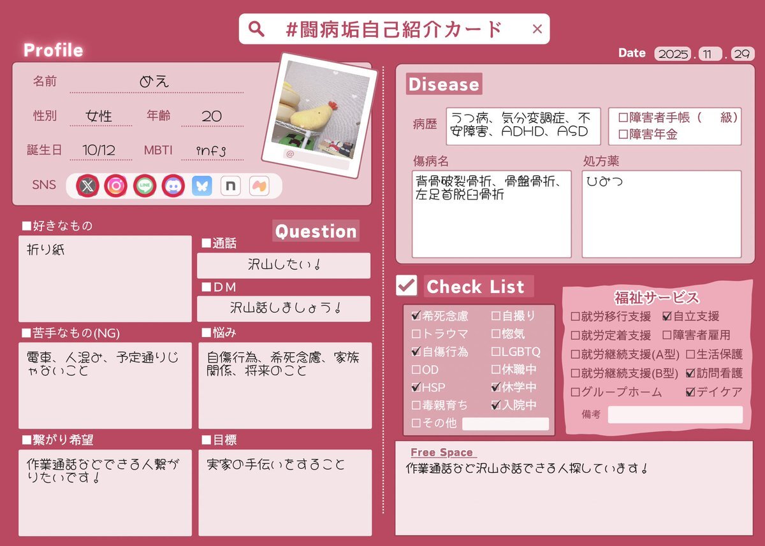Click the magnifying glass search icon
Viewport: 765px width, 546px height.
pos(256,29)
